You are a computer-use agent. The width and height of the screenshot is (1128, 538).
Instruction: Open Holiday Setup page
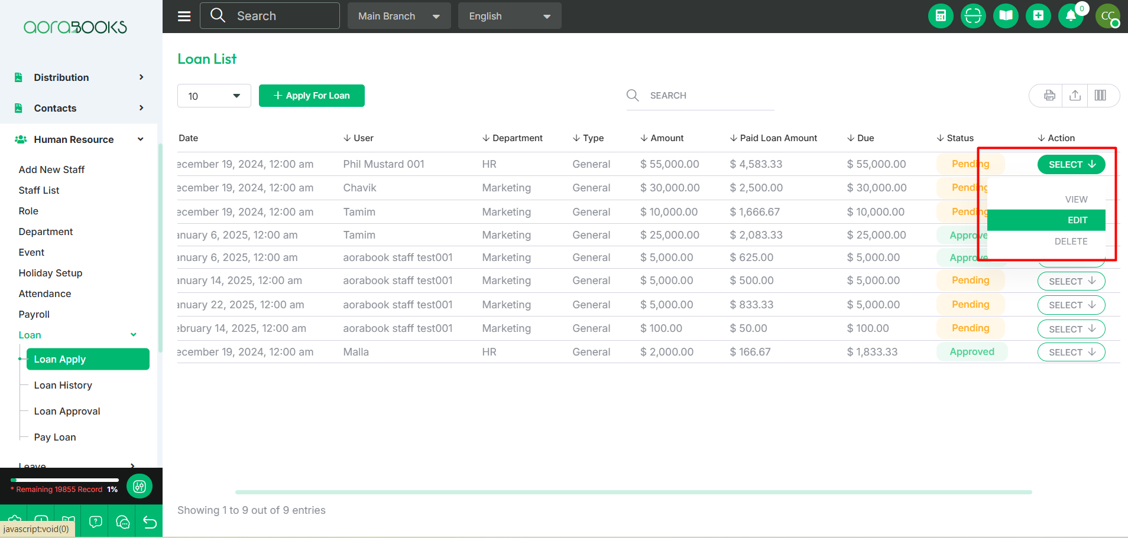coord(50,273)
